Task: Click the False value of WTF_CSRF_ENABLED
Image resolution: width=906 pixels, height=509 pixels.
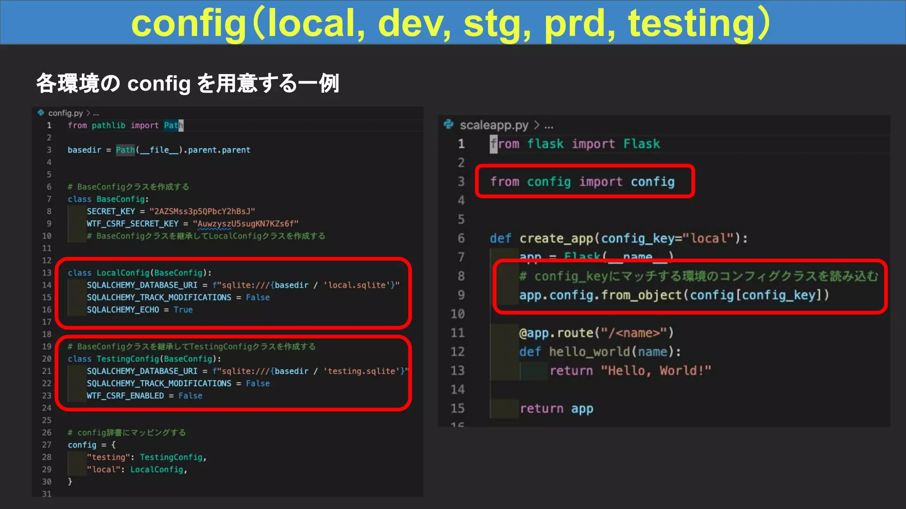Action: click(190, 396)
